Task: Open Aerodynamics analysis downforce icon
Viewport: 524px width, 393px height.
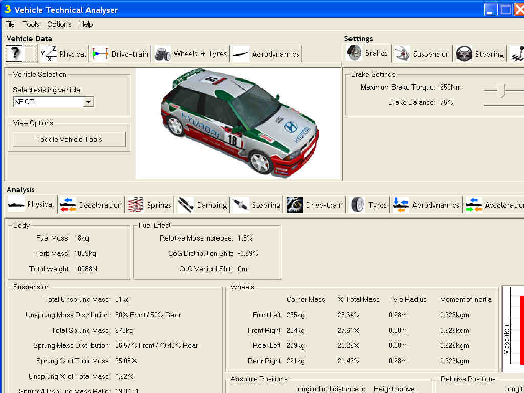Action: click(x=401, y=205)
